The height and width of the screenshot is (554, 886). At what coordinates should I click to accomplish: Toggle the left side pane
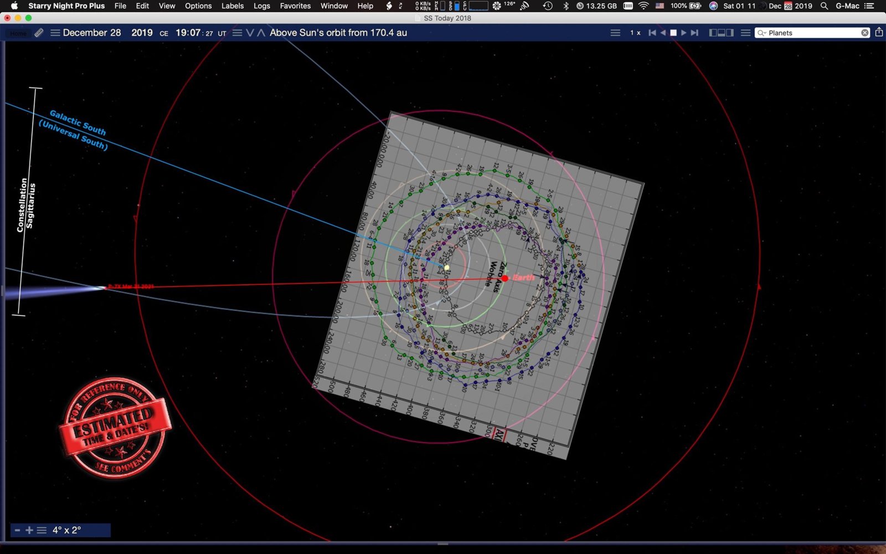pos(713,33)
